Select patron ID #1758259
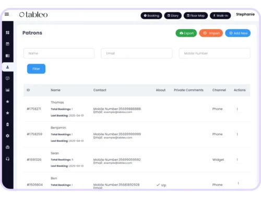 coord(34,134)
